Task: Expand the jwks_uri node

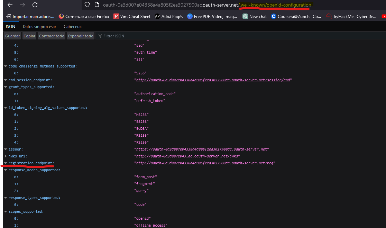Action: (x=6, y=156)
